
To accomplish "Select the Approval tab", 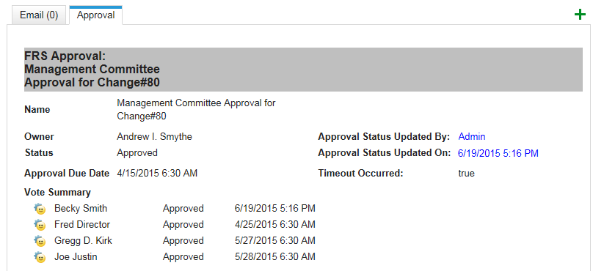I will [95, 15].
